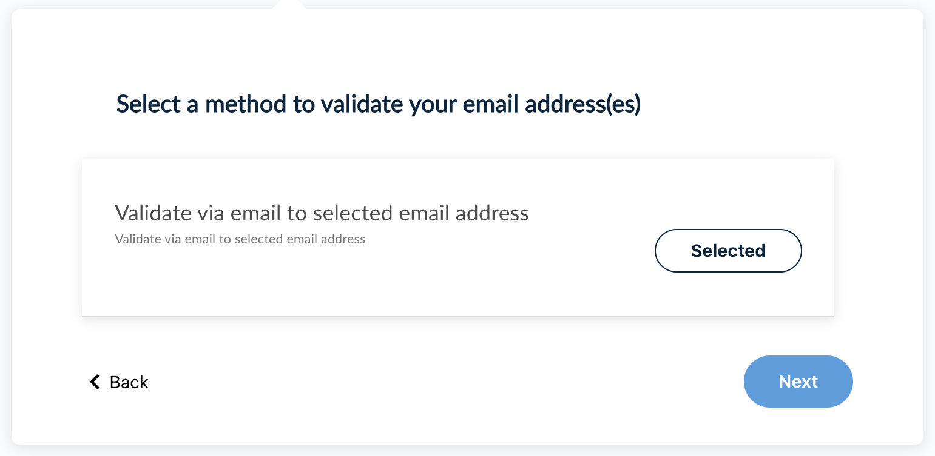
Task: Click the 'Select a method' heading
Action: click(378, 104)
